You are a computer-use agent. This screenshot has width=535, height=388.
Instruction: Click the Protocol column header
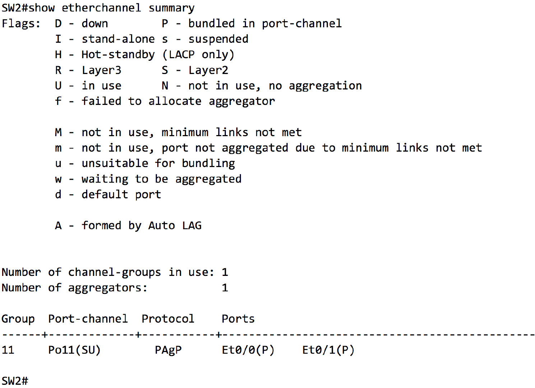pyautogui.click(x=168, y=319)
